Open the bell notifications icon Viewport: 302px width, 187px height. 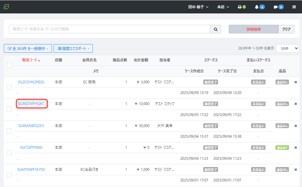[x=259, y=7]
